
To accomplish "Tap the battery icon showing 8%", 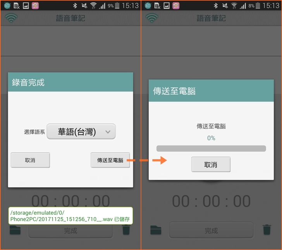I will click(258, 5).
